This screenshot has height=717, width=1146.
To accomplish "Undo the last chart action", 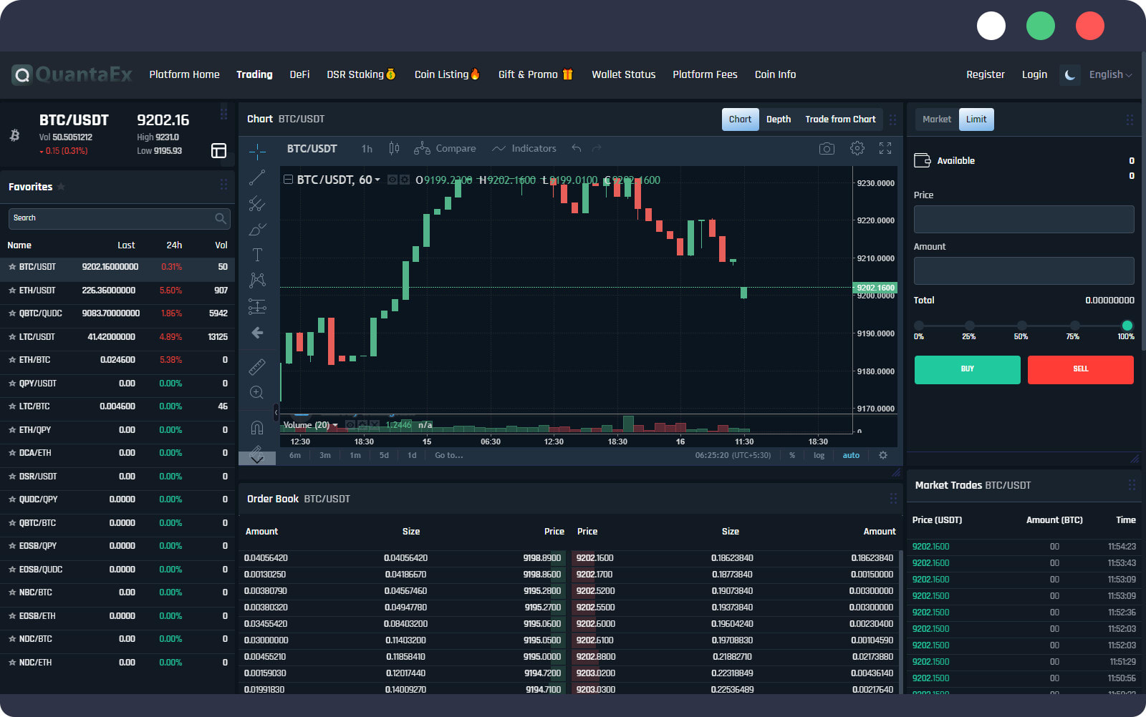I will point(577,148).
